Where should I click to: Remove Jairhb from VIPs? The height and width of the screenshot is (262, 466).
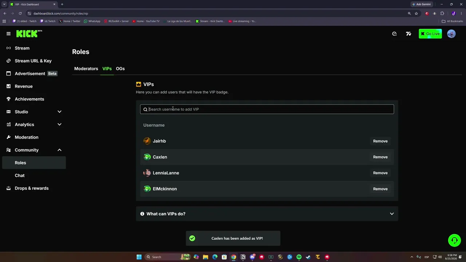click(380, 141)
